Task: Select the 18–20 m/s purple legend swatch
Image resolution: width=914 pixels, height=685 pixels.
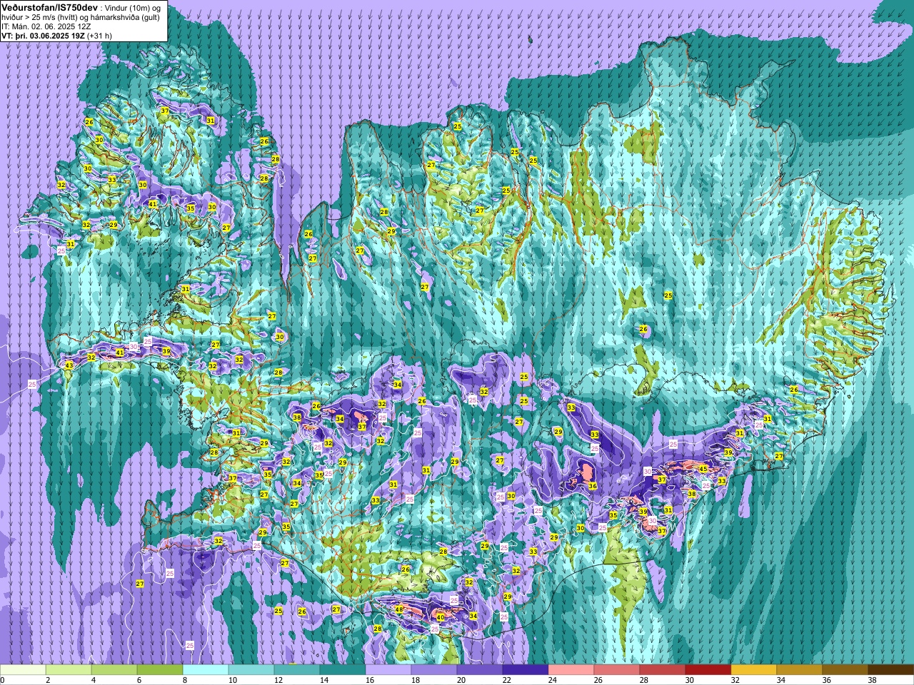Action: (x=434, y=670)
